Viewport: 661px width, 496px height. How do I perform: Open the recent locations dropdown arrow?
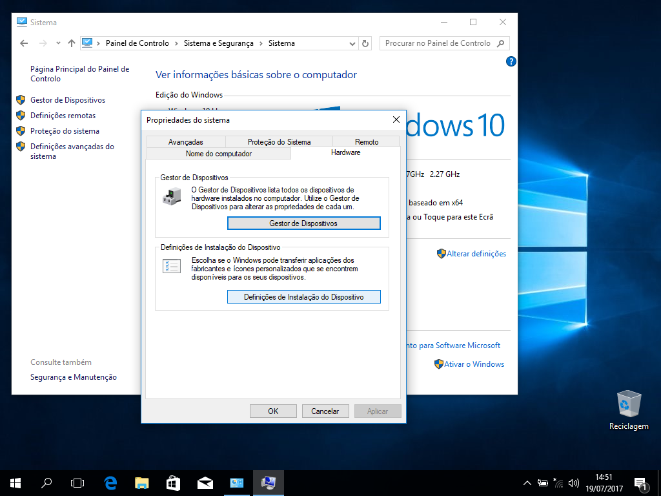(57, 43)
